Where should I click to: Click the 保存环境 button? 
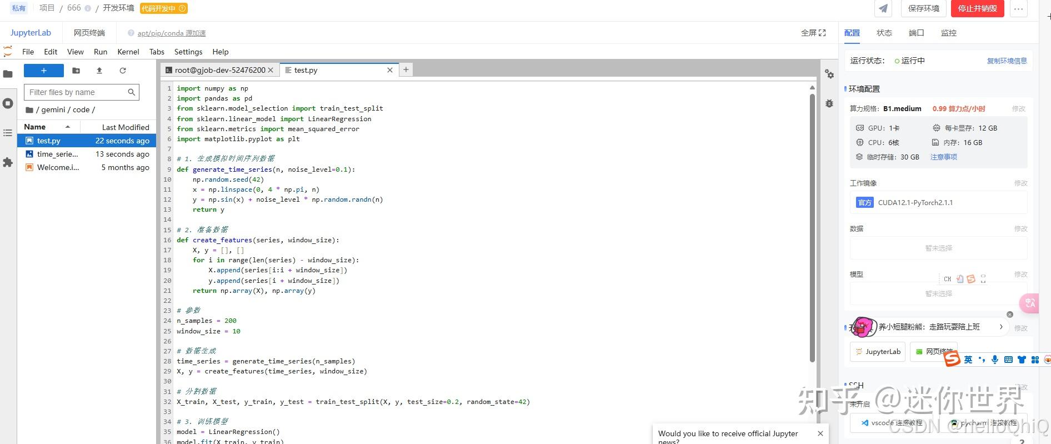(924, 9)
